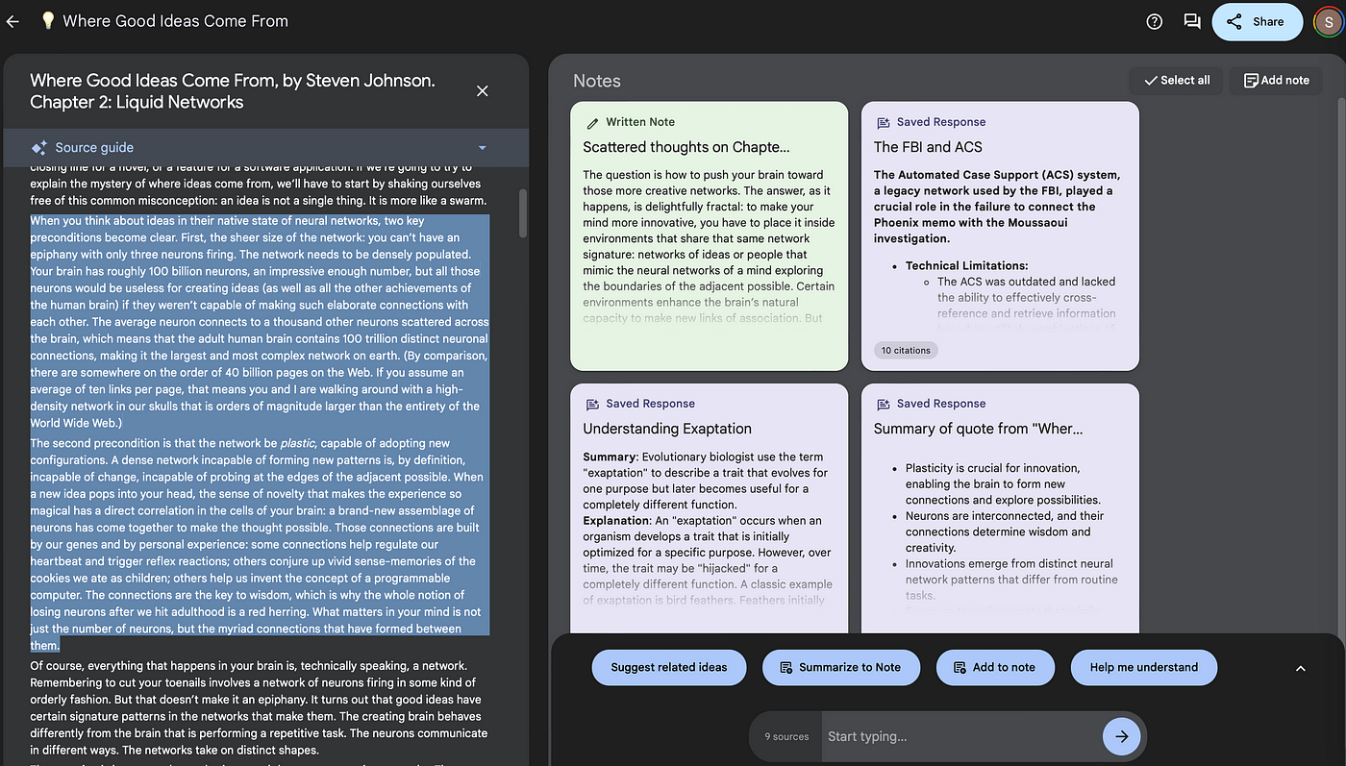This screenshot has width=1346, height=766.
Task: Send message with the arrow button
Action: [1121, 736]
